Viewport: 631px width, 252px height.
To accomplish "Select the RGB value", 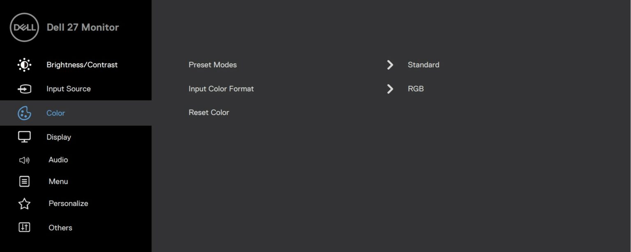I will (x=416, y=89).
